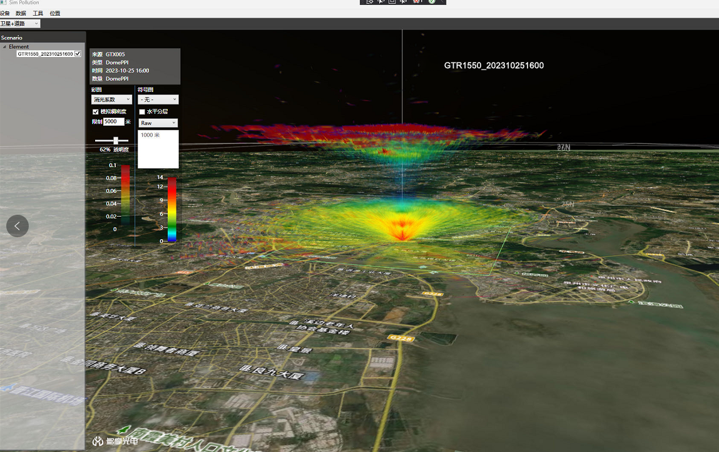This screenshot has width=719, height=452.
Task: Enable the 水平分层 checkbox
Action: pyautogui.click(x=142, y=111)
